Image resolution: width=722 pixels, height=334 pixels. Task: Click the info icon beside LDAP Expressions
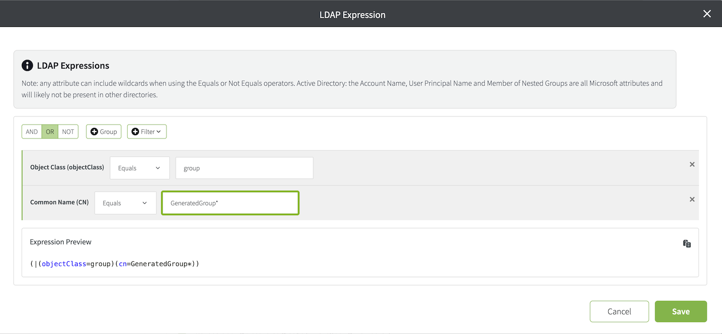point(27,66)
